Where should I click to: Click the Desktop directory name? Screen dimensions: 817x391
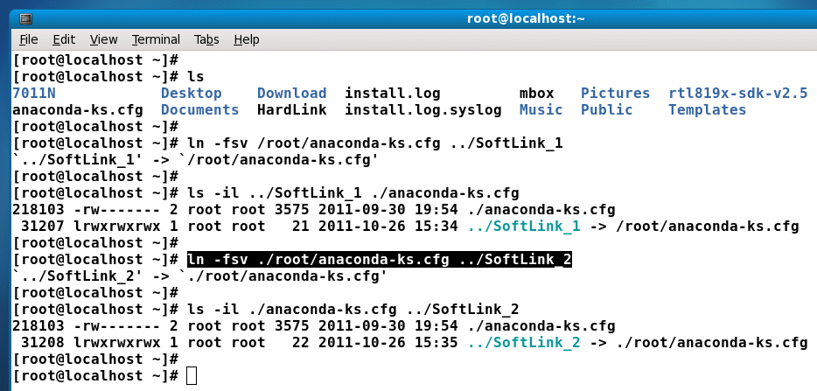[x=192, y=94]
